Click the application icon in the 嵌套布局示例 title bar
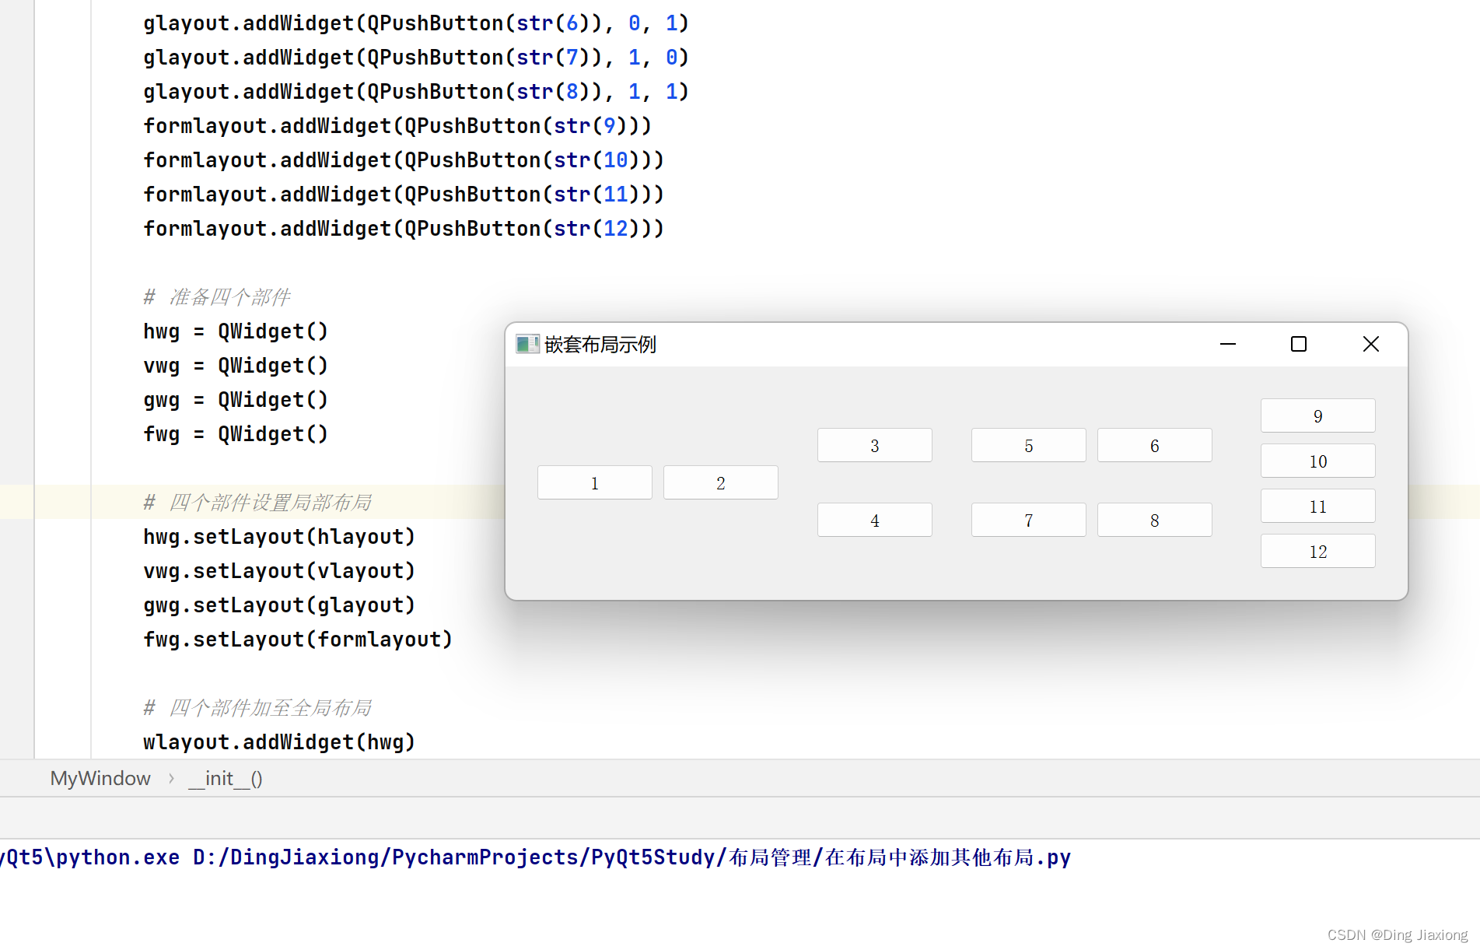 pyautogui.click(x=528, y=344)
